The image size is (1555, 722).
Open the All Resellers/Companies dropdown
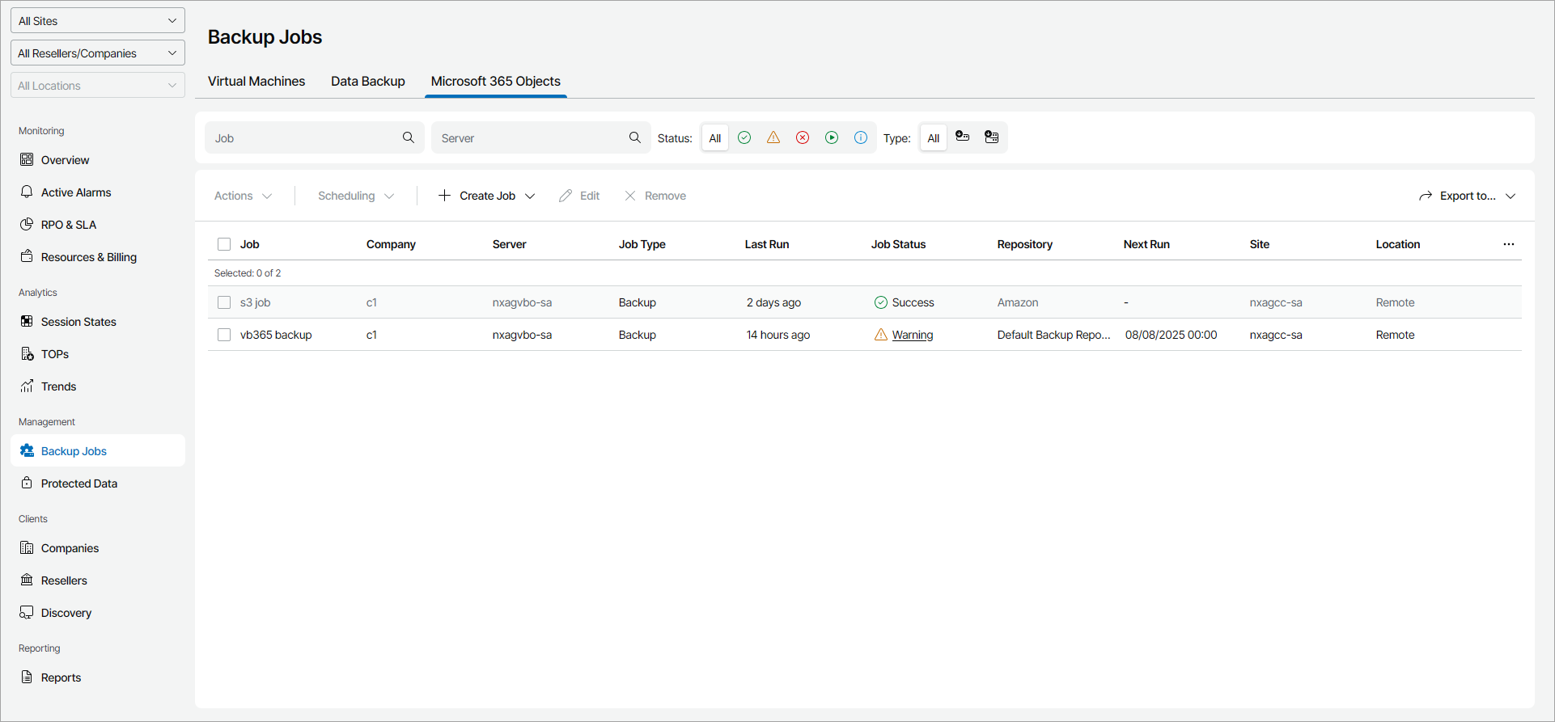(98, 53)
